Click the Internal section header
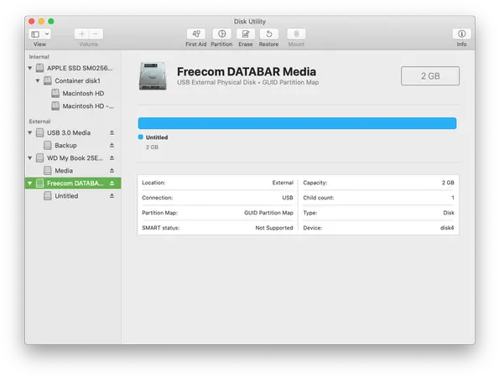Image resolution: width=499 pixels, height=377 pixels. pos(39,57)
